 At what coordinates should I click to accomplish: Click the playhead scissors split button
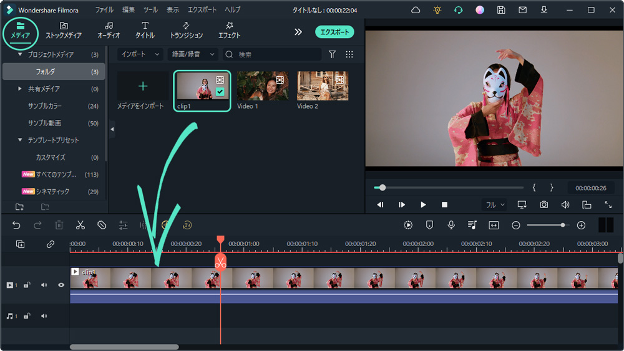220,262
